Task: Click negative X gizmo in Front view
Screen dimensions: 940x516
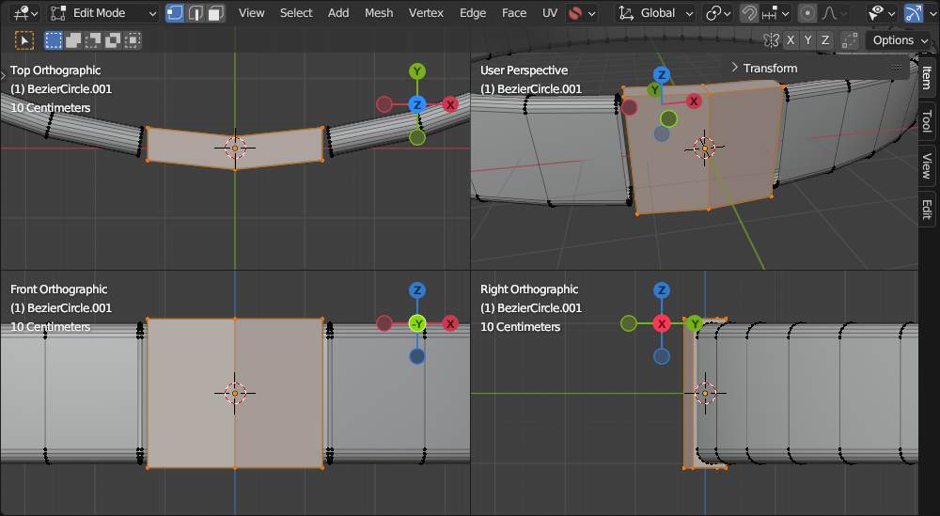Action: 384,323
